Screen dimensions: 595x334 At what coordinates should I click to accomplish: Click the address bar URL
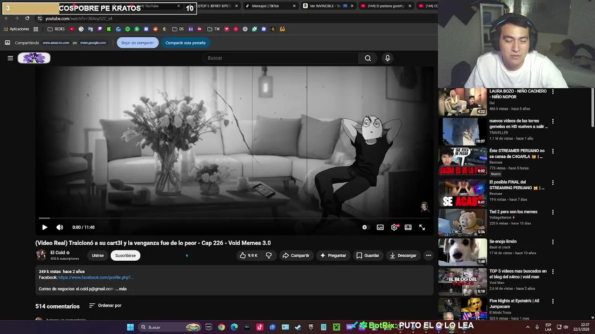(79, 19)
